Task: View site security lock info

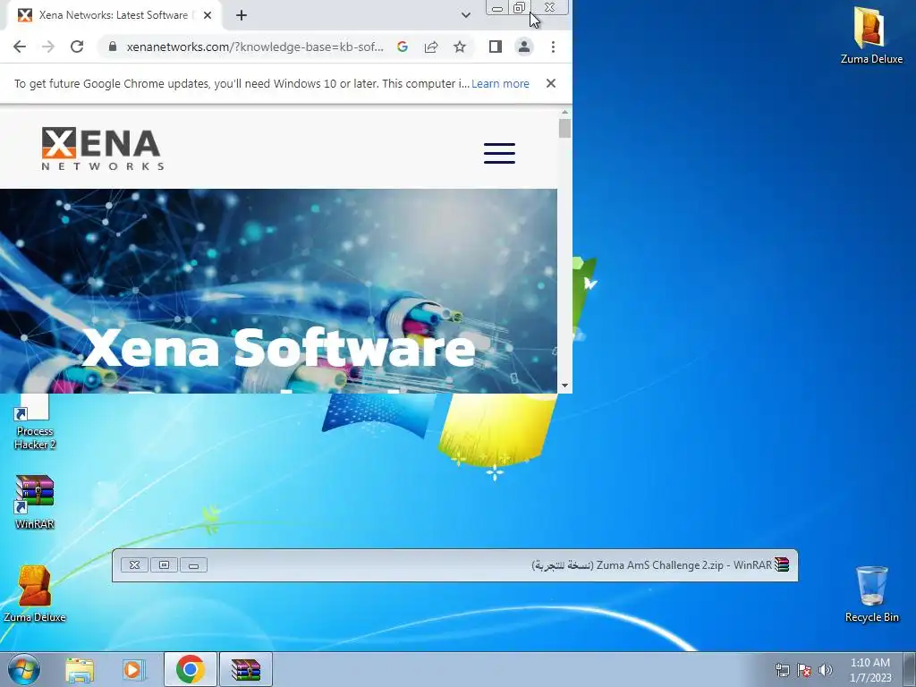Action: pyautogui.click(x=113, y=47)
